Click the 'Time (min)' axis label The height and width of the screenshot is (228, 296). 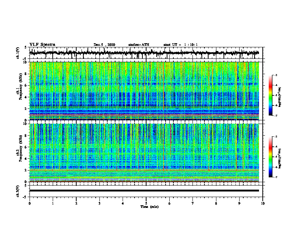[149, 207]
